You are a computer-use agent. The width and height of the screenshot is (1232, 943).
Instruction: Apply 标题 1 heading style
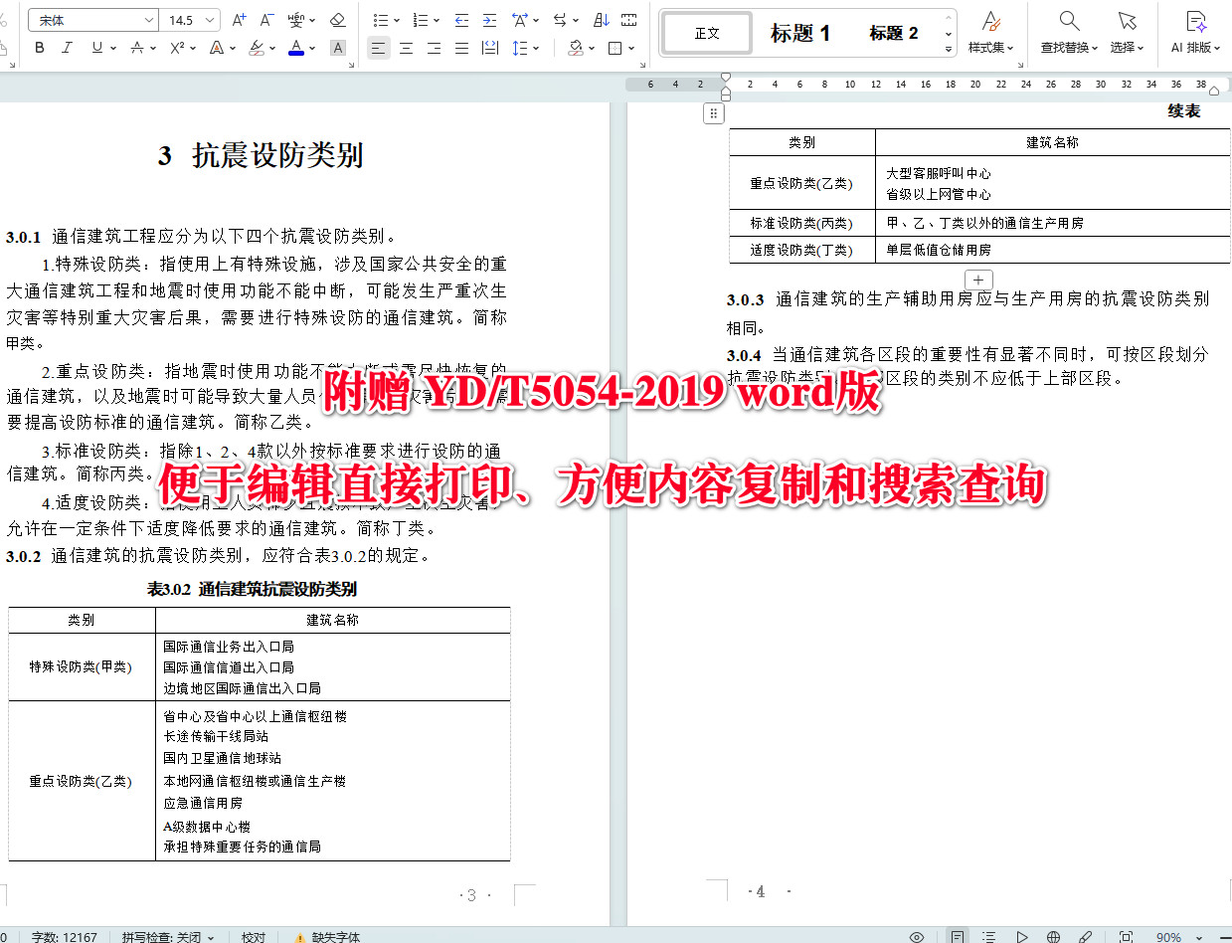tap(800, 33)
